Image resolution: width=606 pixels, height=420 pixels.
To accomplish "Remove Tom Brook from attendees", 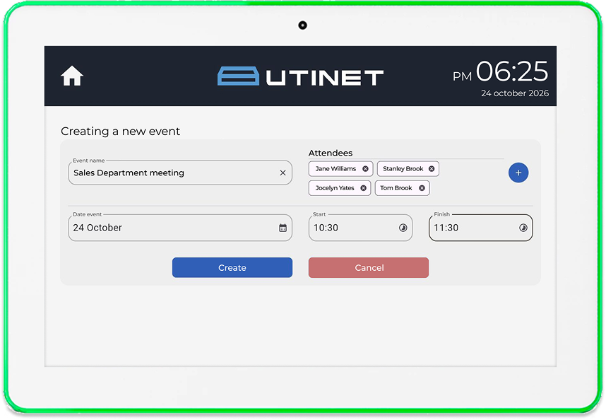I will pyautogui.click(x=422, y=187).
